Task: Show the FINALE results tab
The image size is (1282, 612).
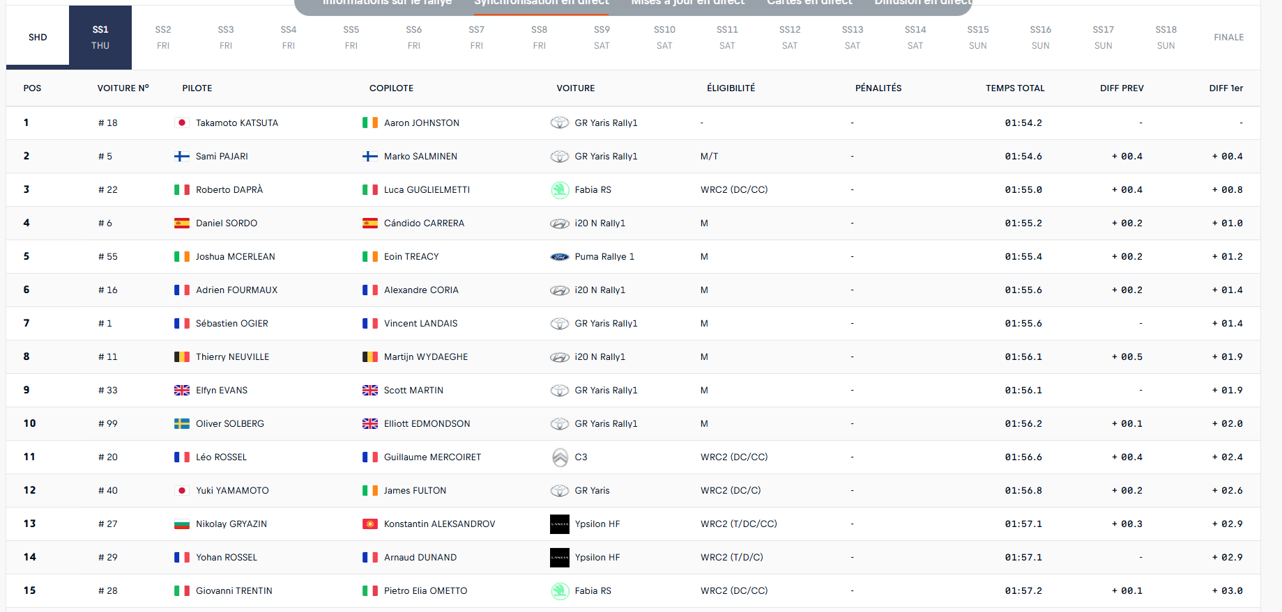Action: click(1229, 38)
